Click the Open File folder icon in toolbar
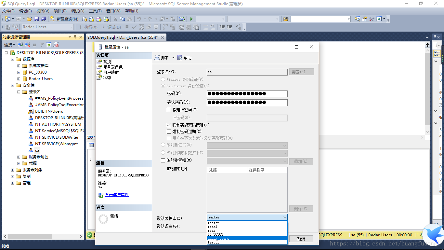444x250 pixels. coord(29,19)
